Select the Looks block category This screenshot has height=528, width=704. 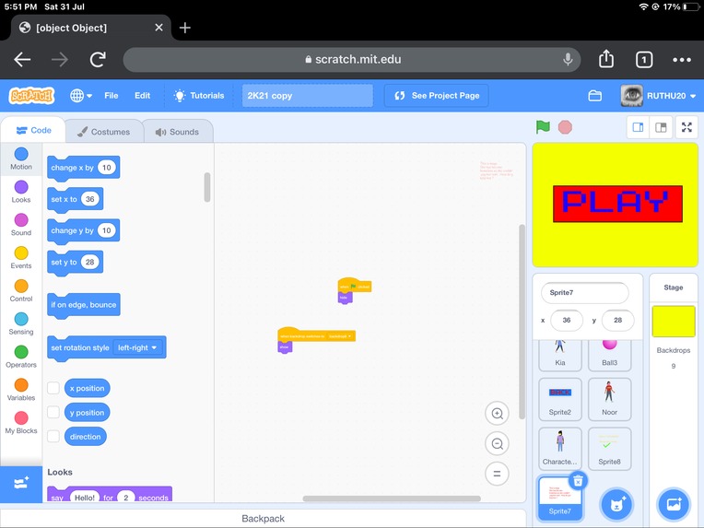coord(21,193)
